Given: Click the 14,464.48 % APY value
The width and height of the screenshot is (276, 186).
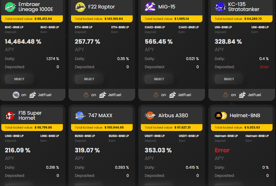Looking at the screenshot, I should [23, 42].
